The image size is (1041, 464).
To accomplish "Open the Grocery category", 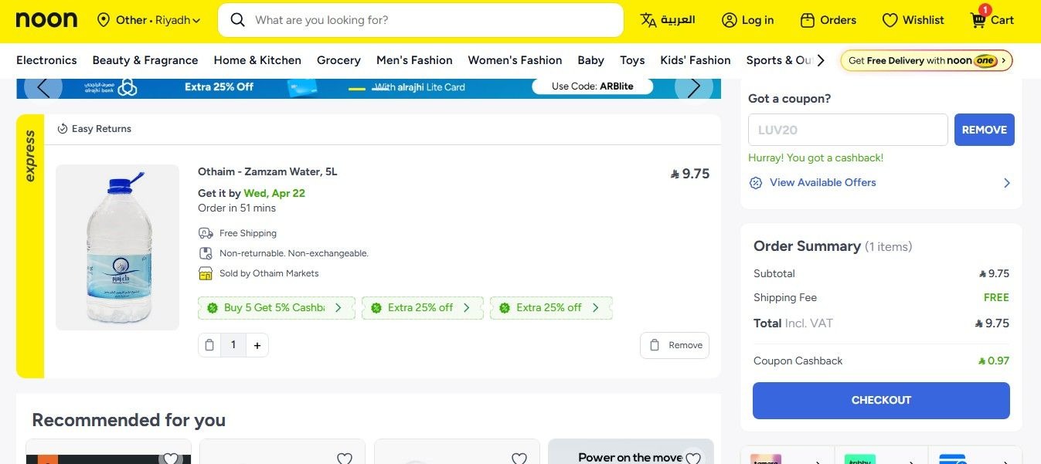I will pyautogui.click(x=338, y=60).
